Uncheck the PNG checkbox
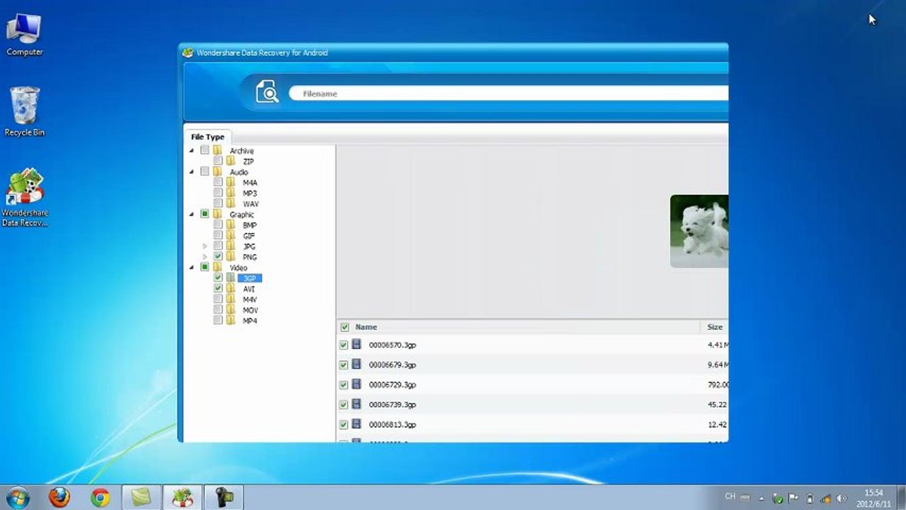 pos(218,256)
